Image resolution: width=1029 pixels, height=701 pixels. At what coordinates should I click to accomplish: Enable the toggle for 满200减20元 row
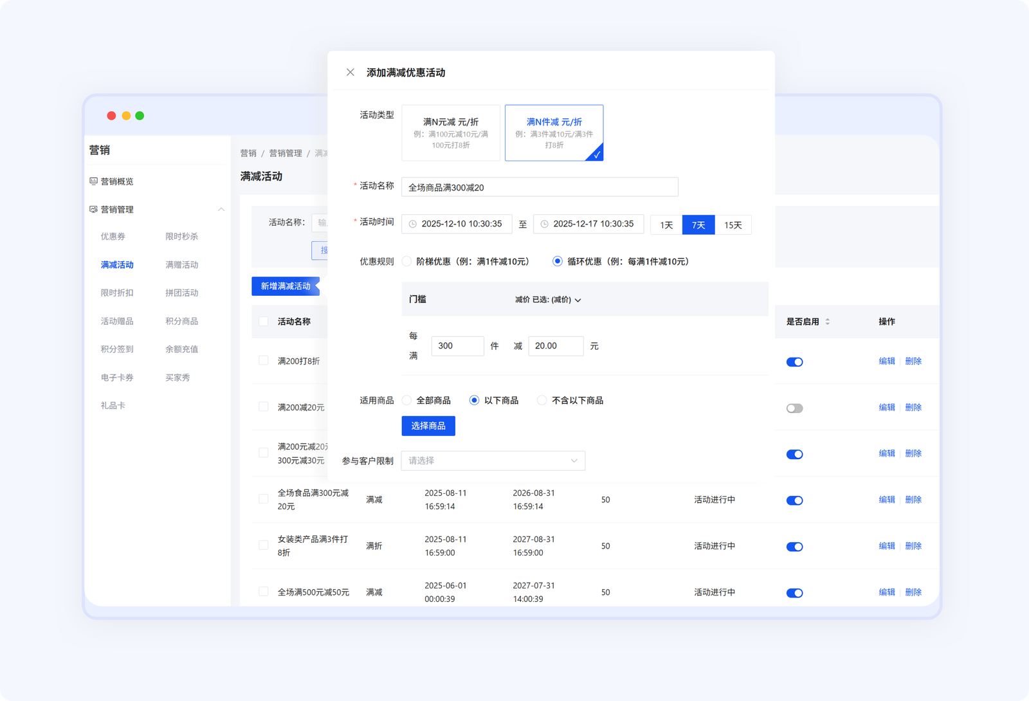[x=794, y=408]
